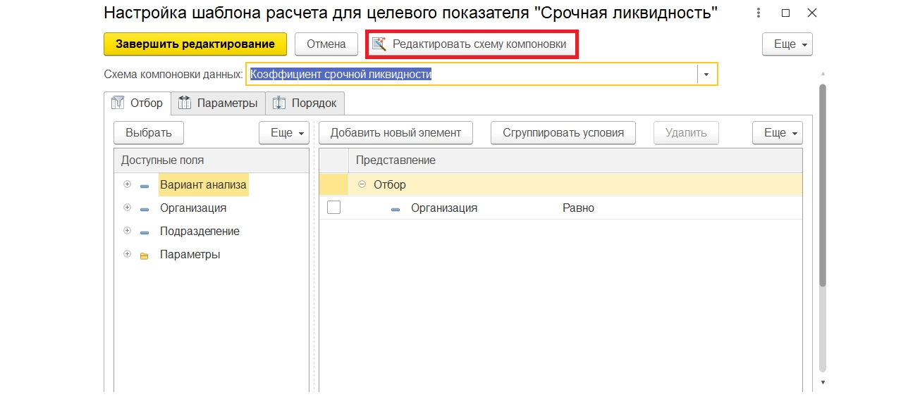Click the Порядок tab sort icon
Image resolution: width=908 pixels, height=399 pixels.
click(x=279, y=103)
